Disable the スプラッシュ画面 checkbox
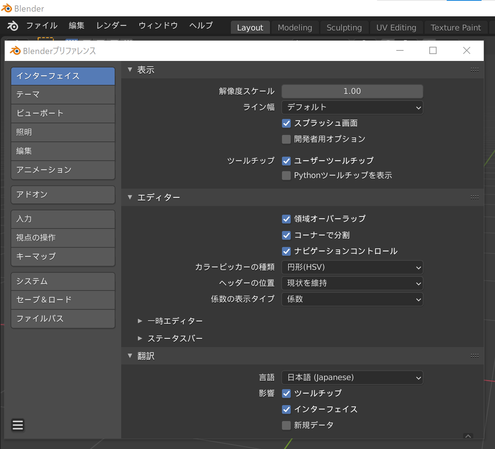Image resolution: width=495 pixels, height=449 pixels. click(x=286, y=123)
